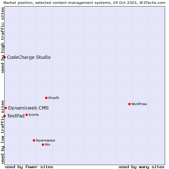Select the red Squarespace data marker

[x=34, y=140]
